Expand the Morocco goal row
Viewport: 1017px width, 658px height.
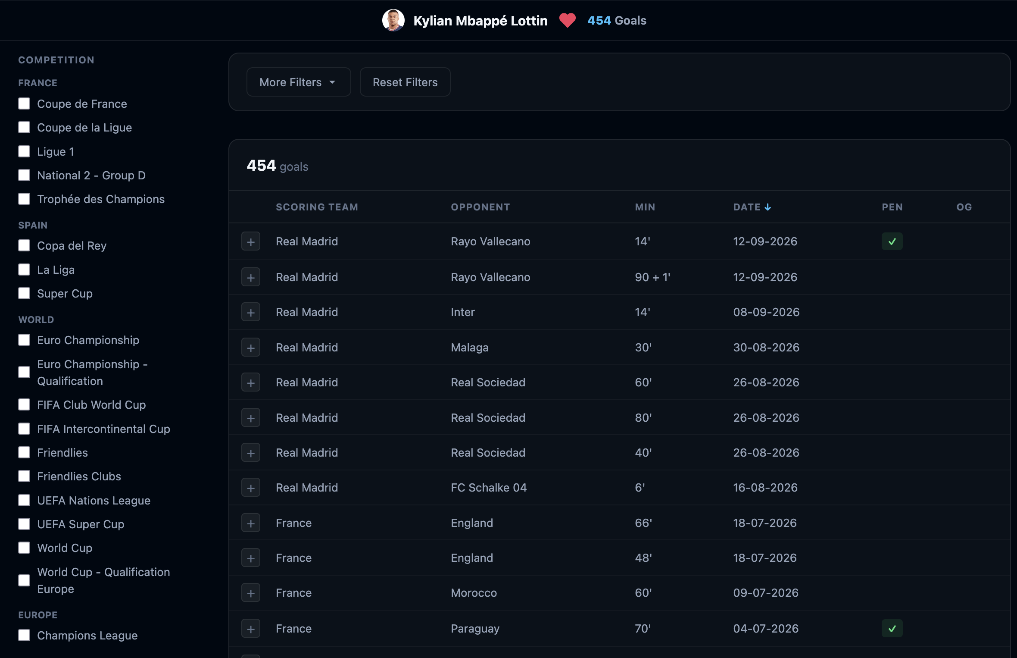[x=251, y=593]
